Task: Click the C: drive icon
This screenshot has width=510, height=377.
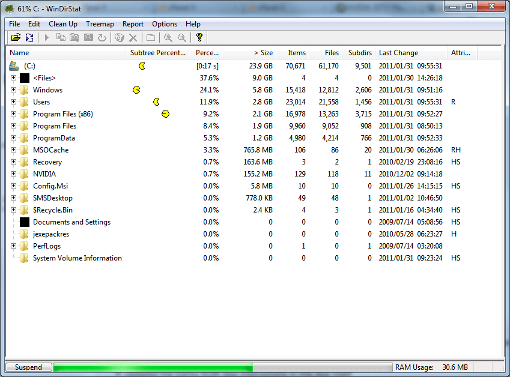Action: coord(14,66)
